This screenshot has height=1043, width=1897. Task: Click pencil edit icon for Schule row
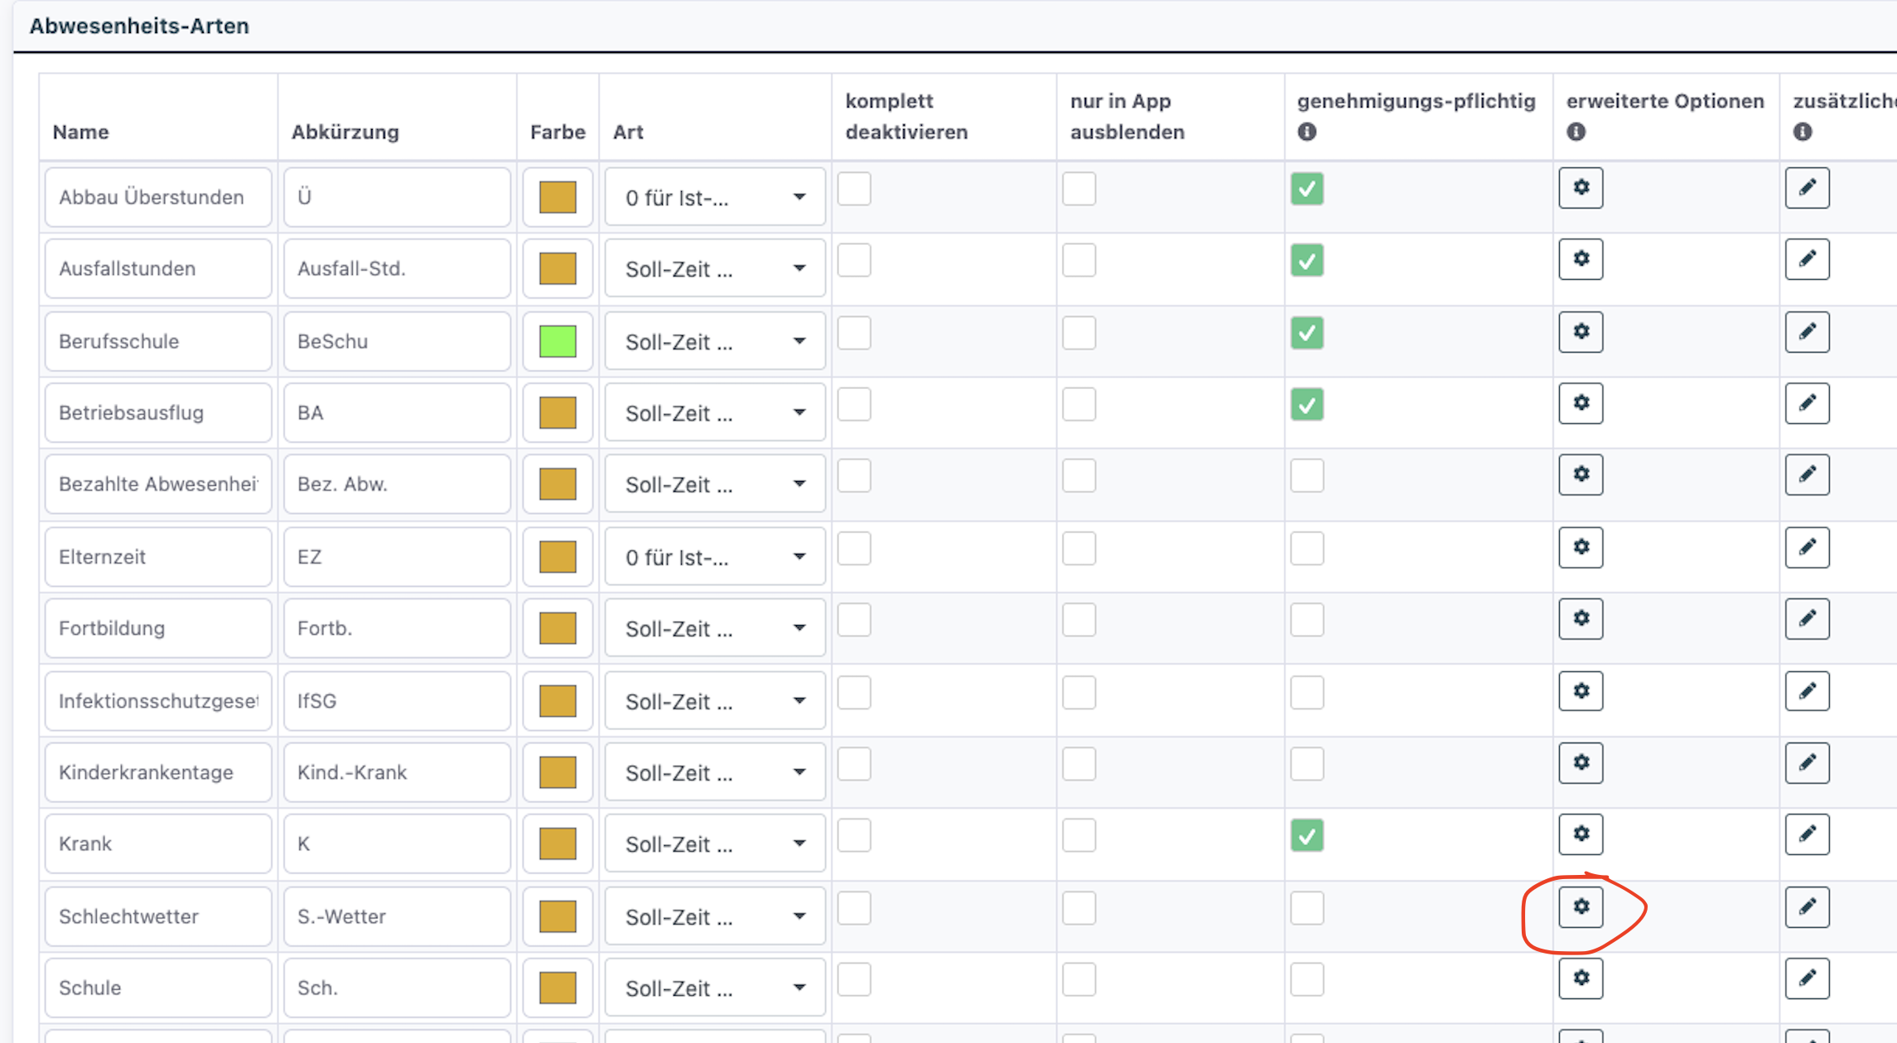[1807, 978]
